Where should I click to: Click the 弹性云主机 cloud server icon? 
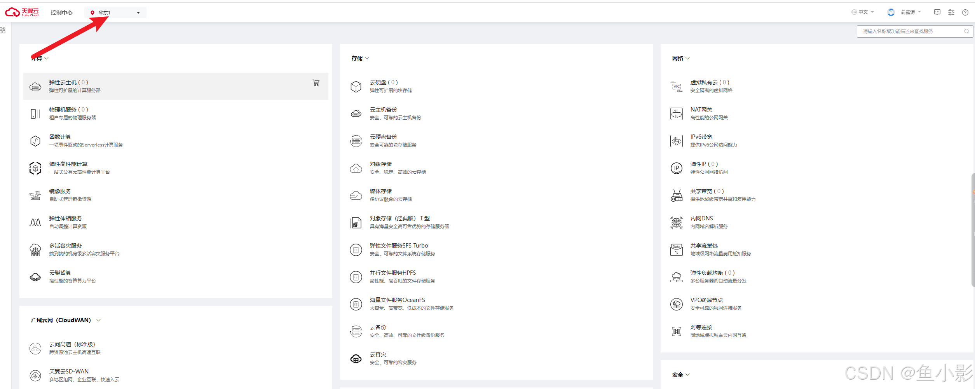coord(35,86)
